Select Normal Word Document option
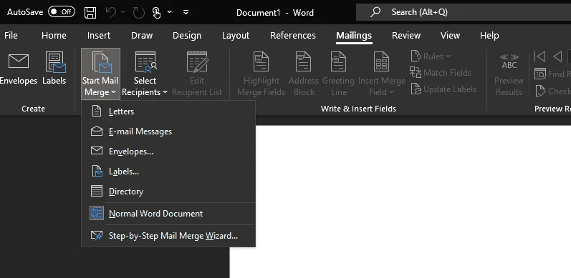This screenshot has width=571, height=278. pos(168,213)
